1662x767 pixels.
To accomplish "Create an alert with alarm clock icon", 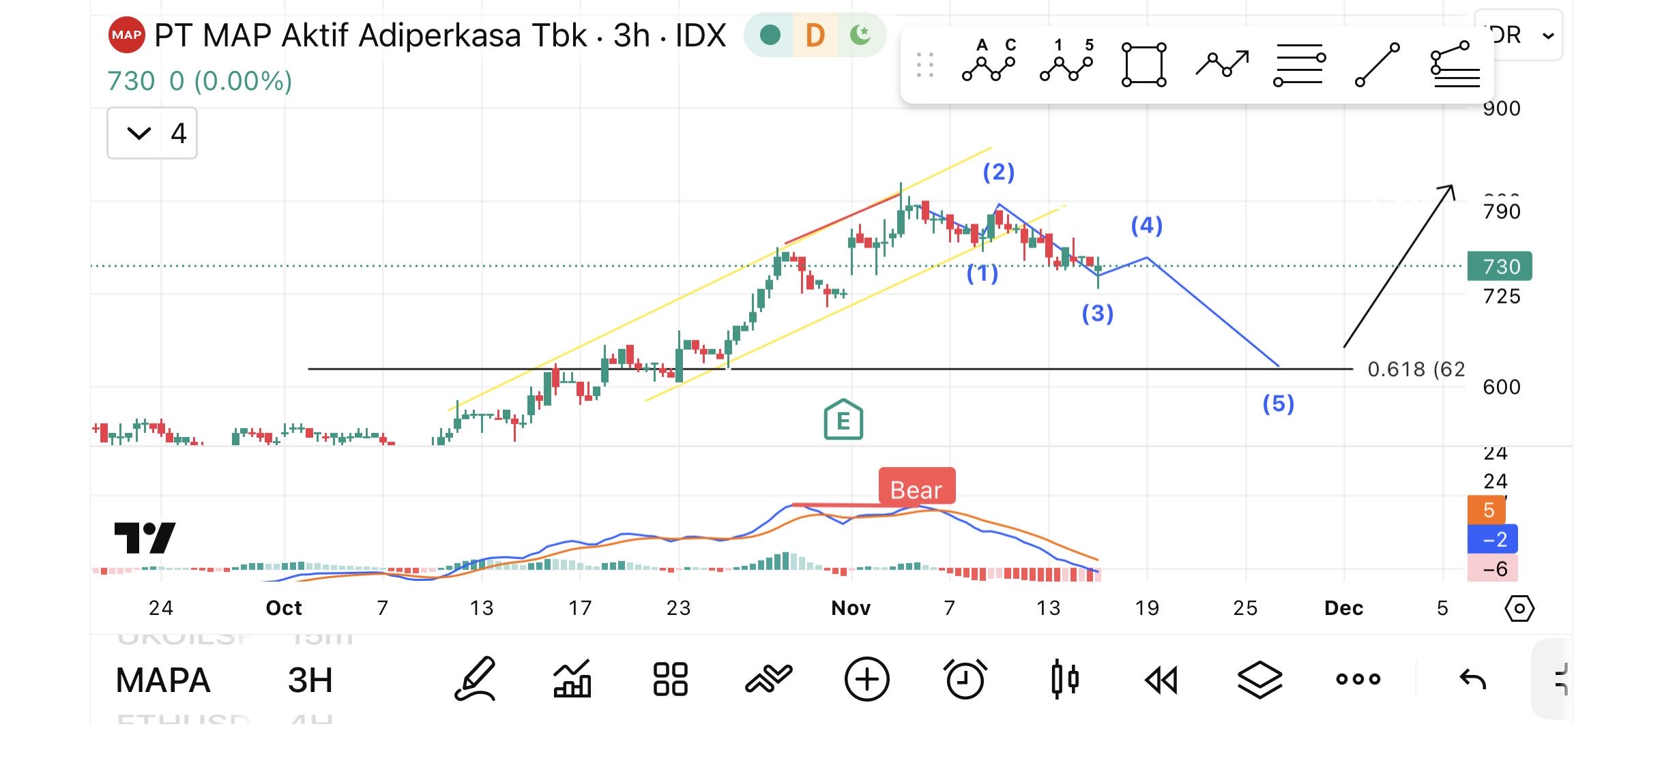I will [x=965, y=679].
